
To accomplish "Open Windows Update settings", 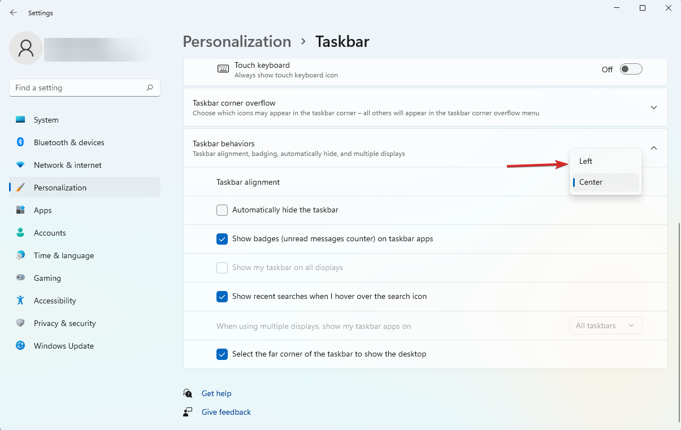I will 63,346.
